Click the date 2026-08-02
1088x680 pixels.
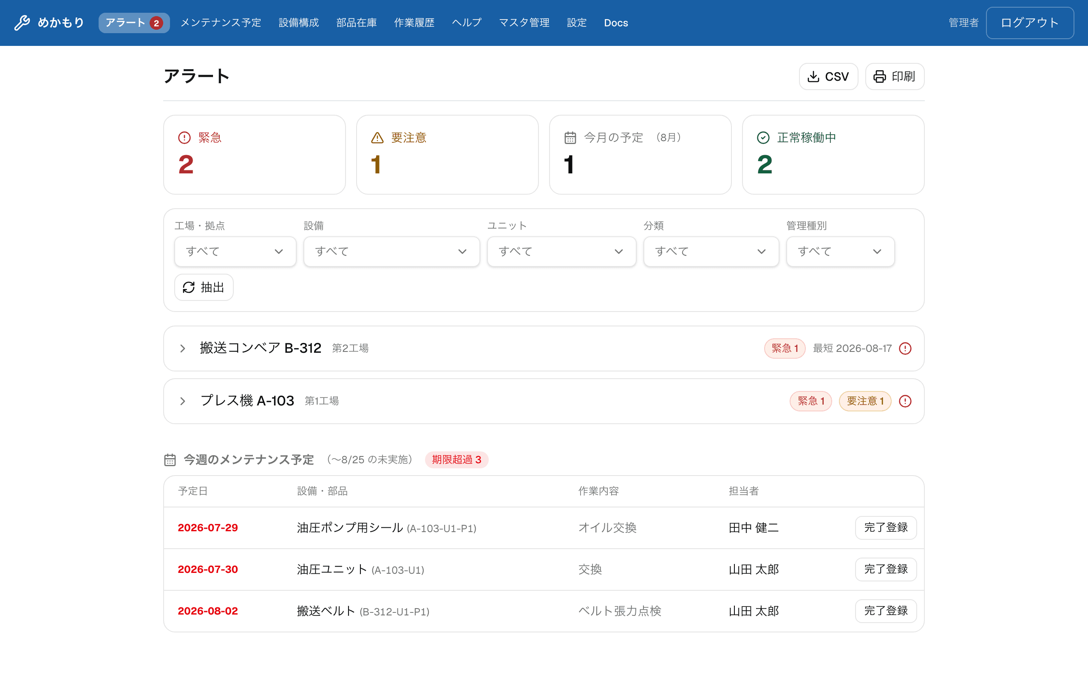click(208, 612)
